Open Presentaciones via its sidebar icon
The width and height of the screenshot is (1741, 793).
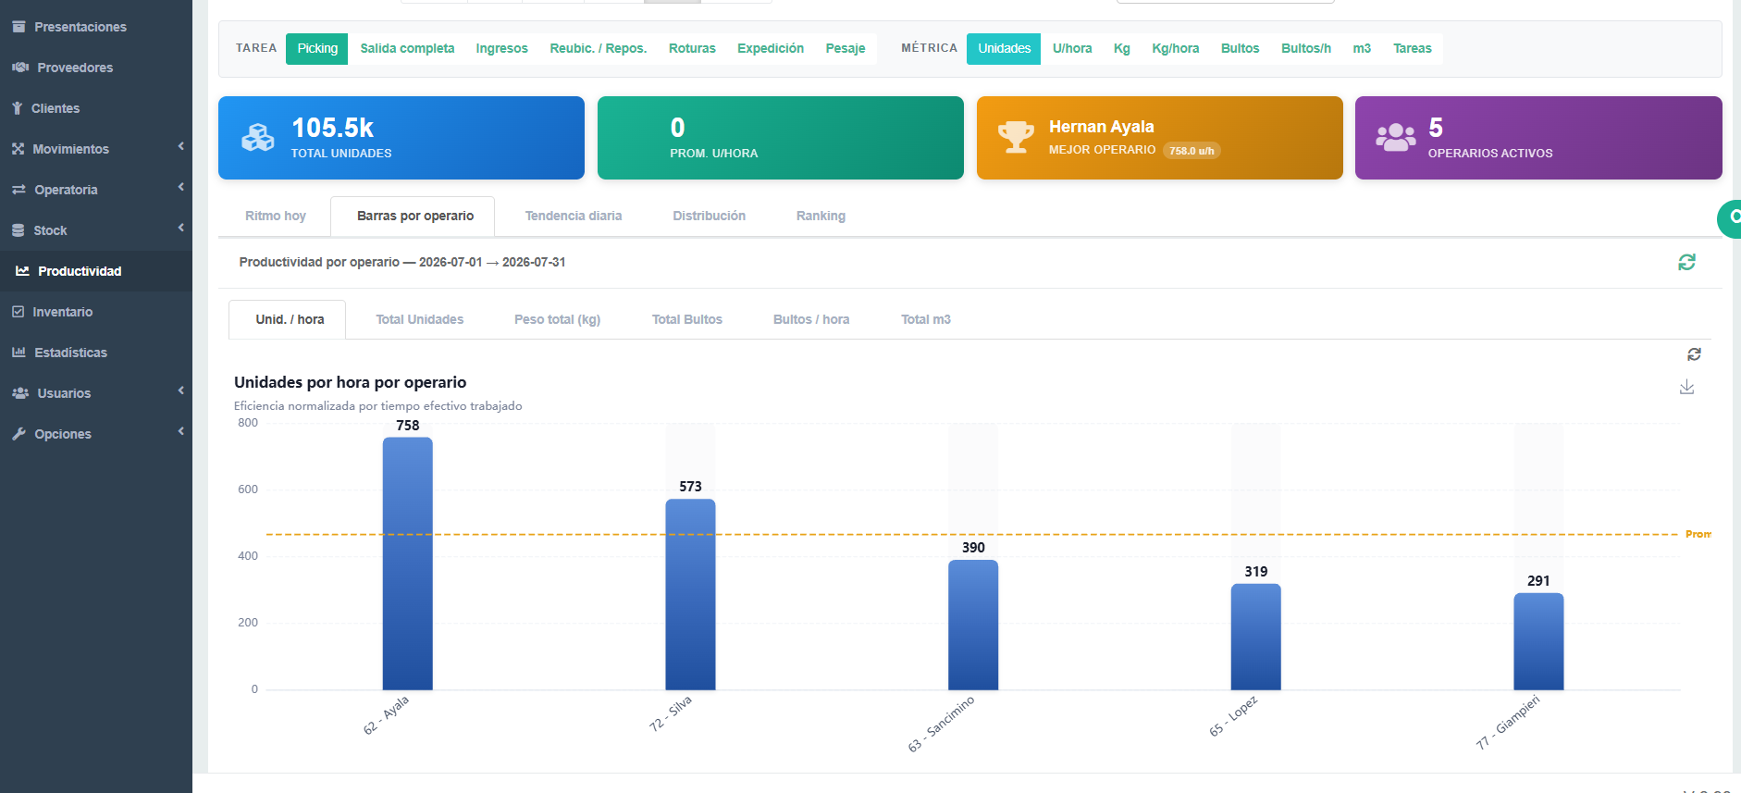coord(19,27)
